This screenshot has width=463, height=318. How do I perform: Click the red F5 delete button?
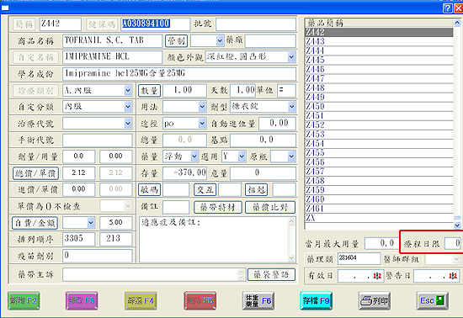pos(200,300)
